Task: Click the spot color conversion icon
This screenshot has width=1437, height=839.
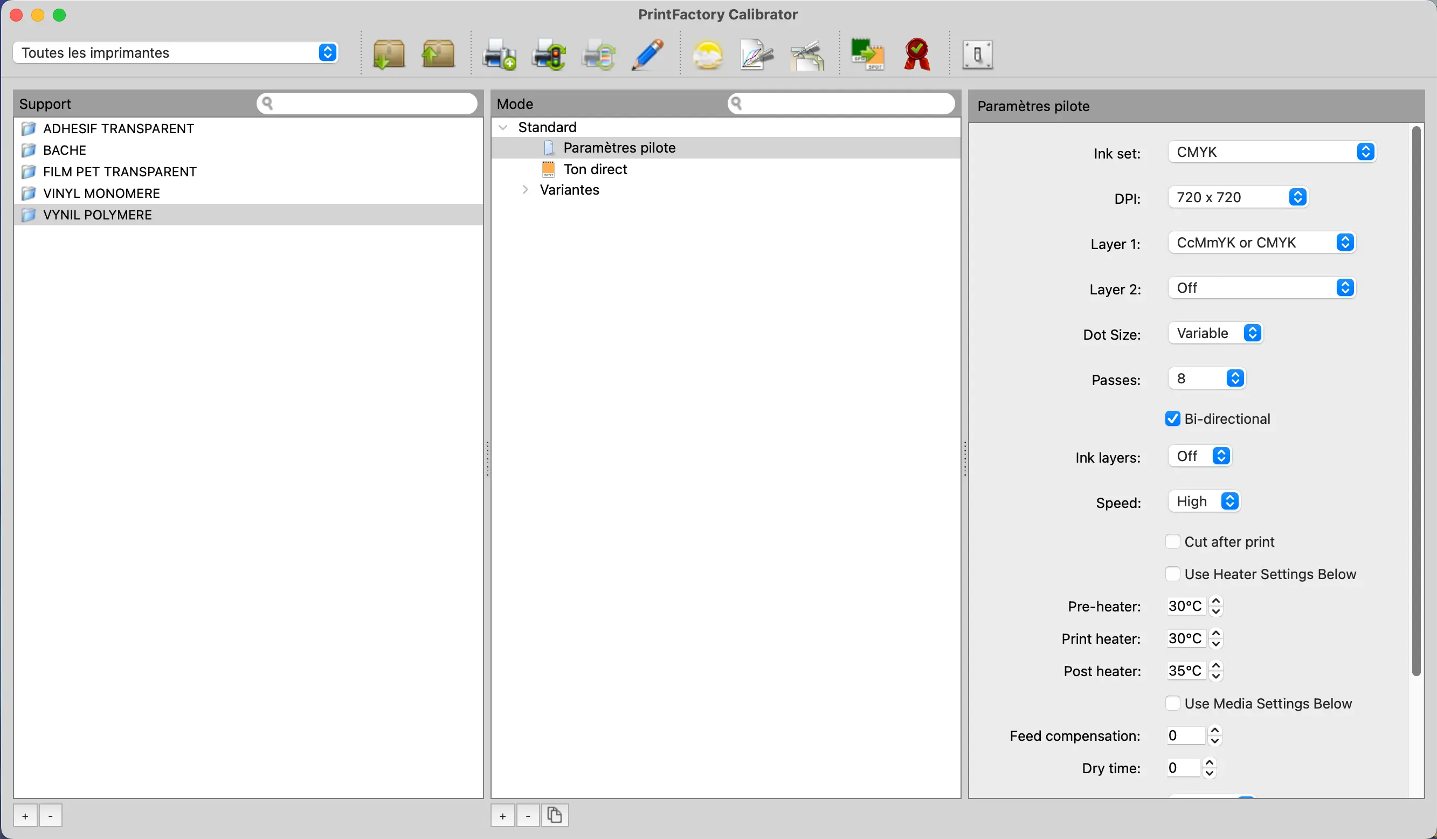Action: [867, 55]
